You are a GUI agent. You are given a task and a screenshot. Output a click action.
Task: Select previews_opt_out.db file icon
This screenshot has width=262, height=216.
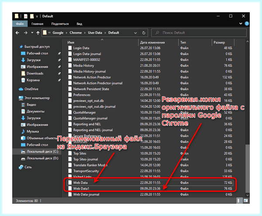click(70, 101)
